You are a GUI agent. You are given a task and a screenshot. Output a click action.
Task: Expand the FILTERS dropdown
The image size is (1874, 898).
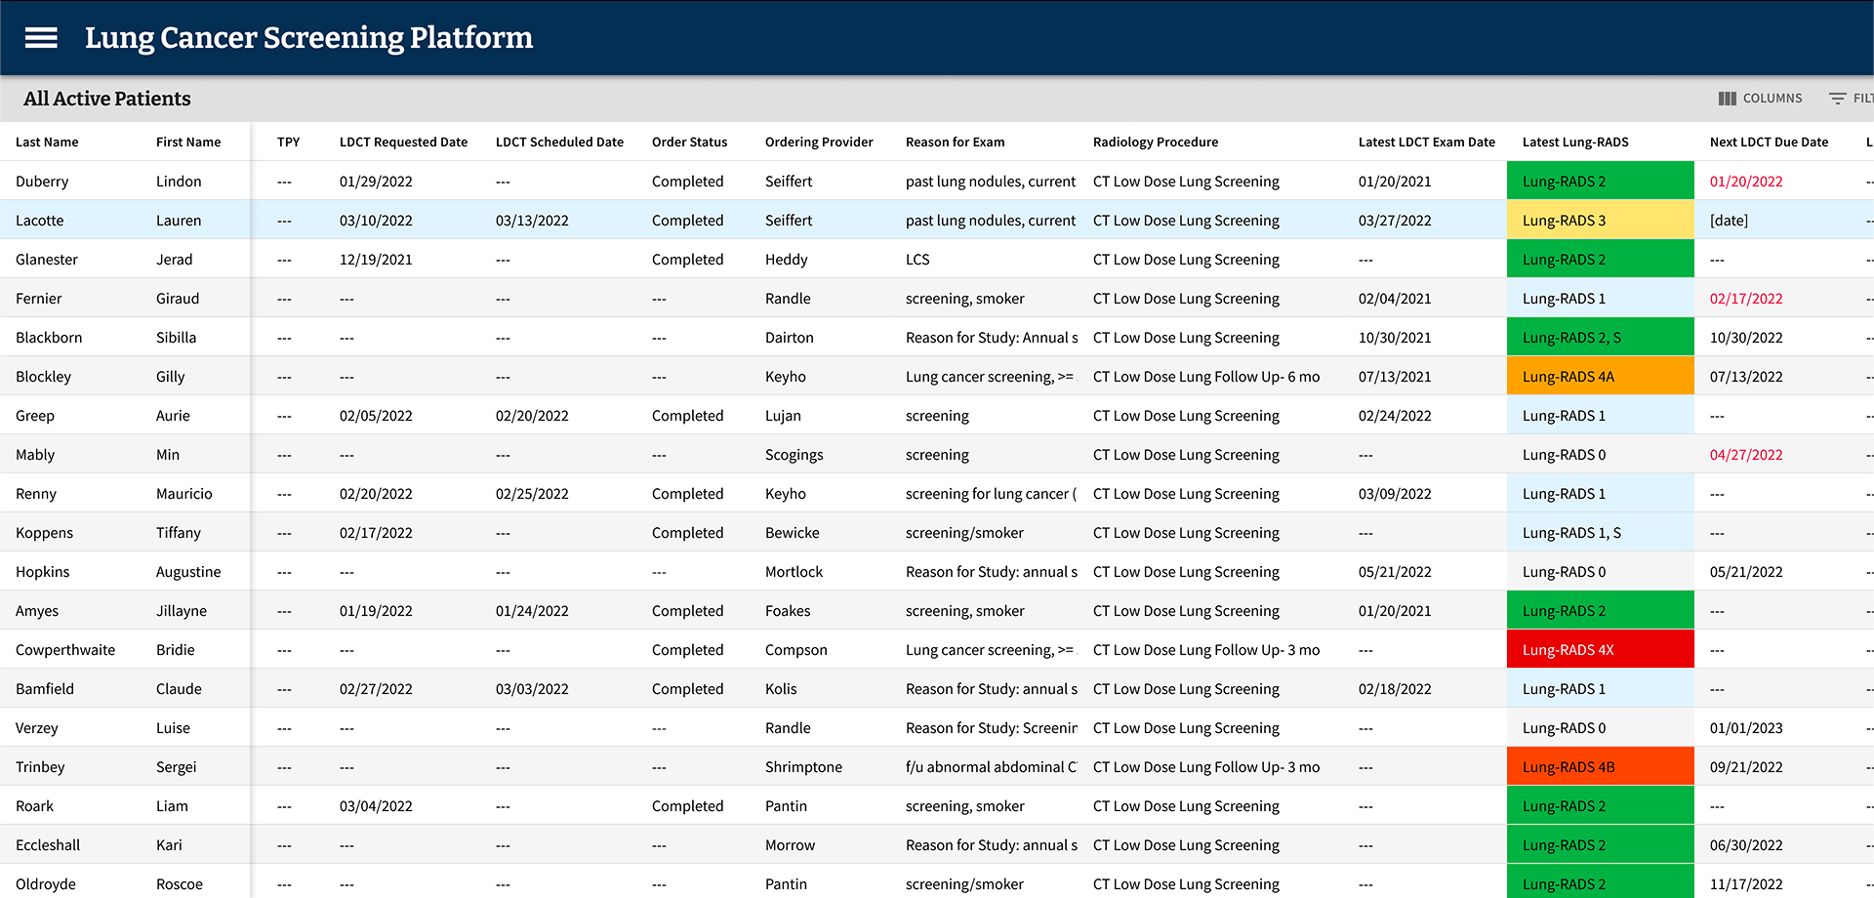click(x=1851, y=98)
